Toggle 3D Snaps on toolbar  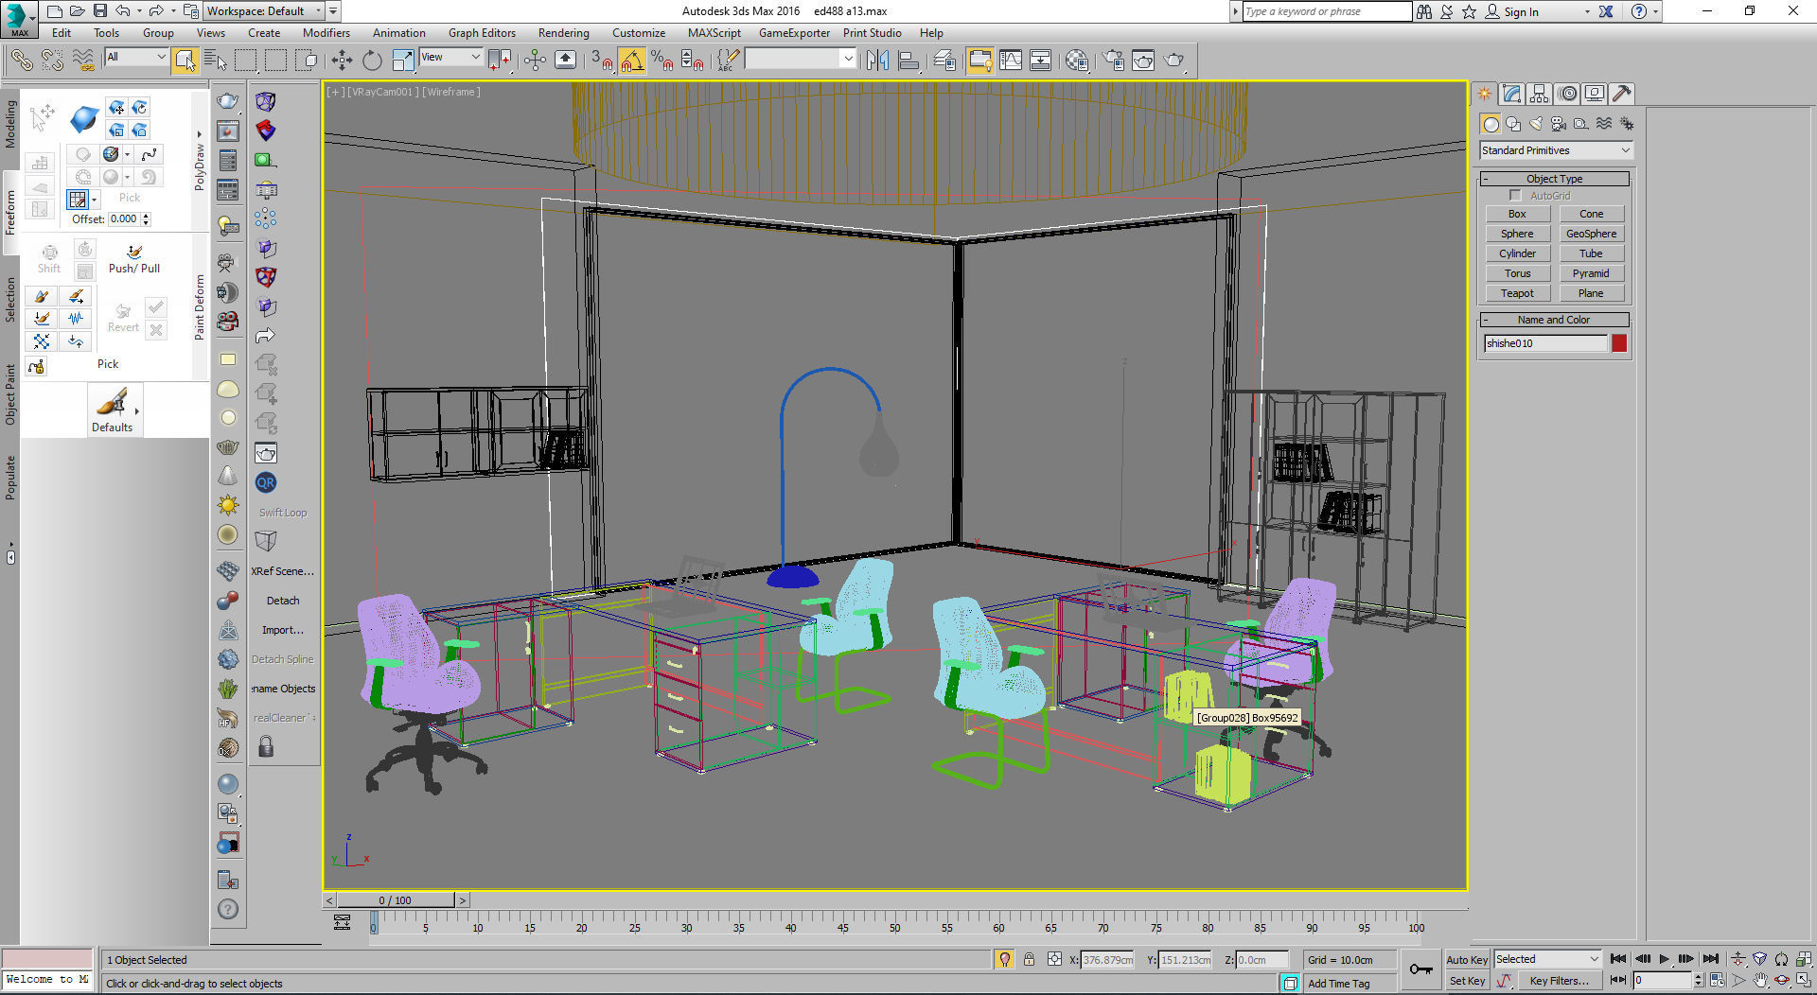pos(602,61)
